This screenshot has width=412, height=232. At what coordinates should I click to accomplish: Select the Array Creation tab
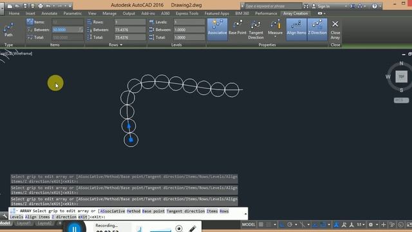pyautogui.click(x=295, y=14)
